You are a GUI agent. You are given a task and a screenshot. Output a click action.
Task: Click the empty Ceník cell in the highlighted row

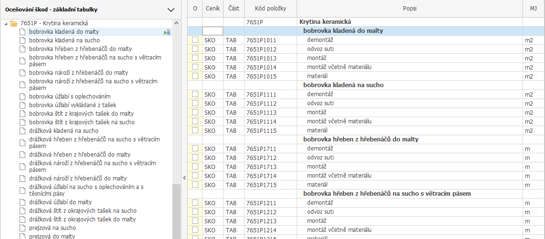pyautogui.click(x=213, y=31)
